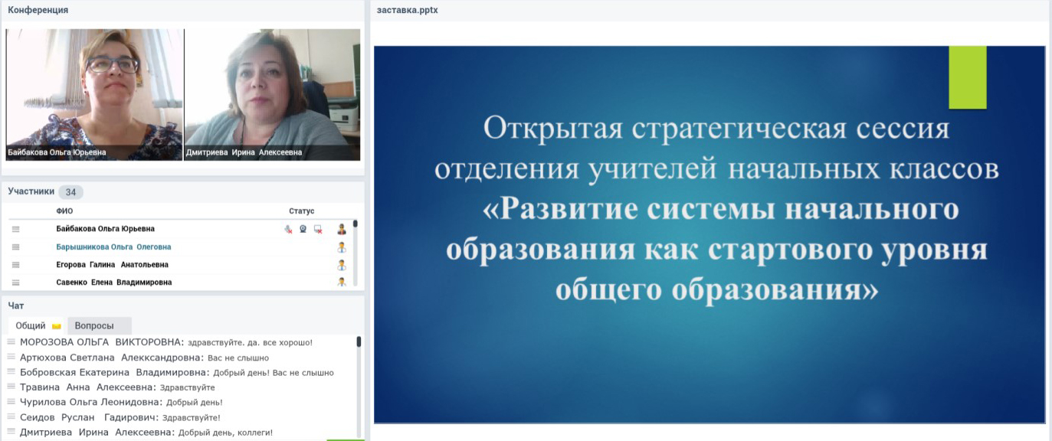
Task: Click the screen-share disabled icon for Байбакова
Action: tap(318, 229)
